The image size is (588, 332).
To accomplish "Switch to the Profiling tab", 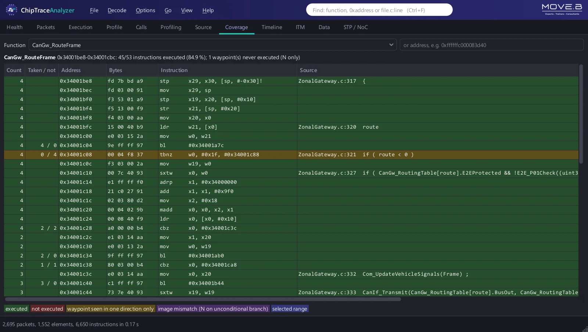I will [171, 27].
